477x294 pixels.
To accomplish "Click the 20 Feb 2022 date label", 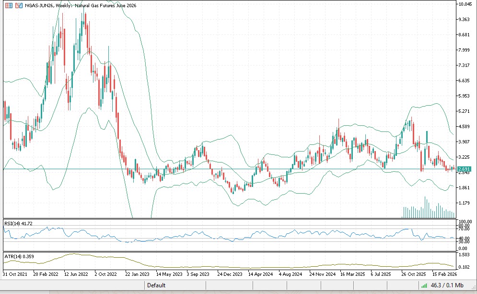I will pyautogui.click(x=46, y=274).
